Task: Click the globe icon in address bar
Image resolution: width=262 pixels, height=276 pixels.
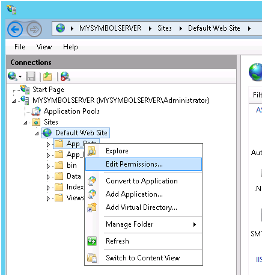Action: click(x=60, y=28)
